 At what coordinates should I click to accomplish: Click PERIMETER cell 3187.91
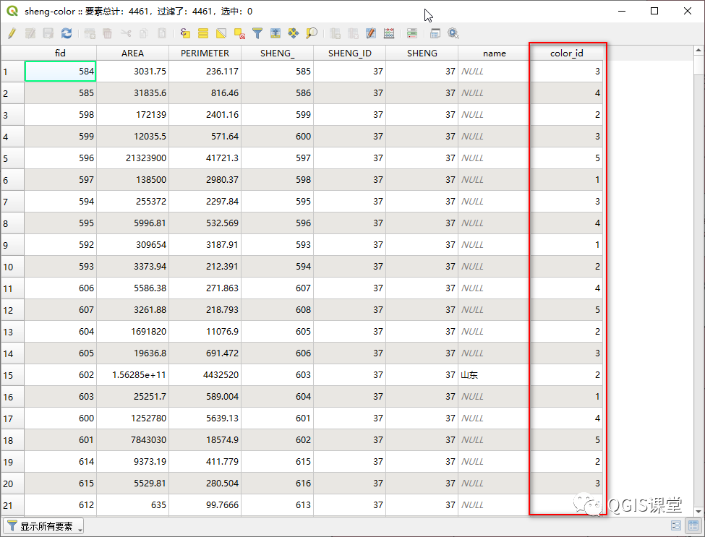click(x=205, y=245)
